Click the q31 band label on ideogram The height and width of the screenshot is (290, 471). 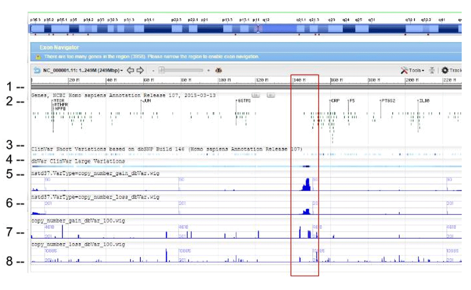coord(372,20)
